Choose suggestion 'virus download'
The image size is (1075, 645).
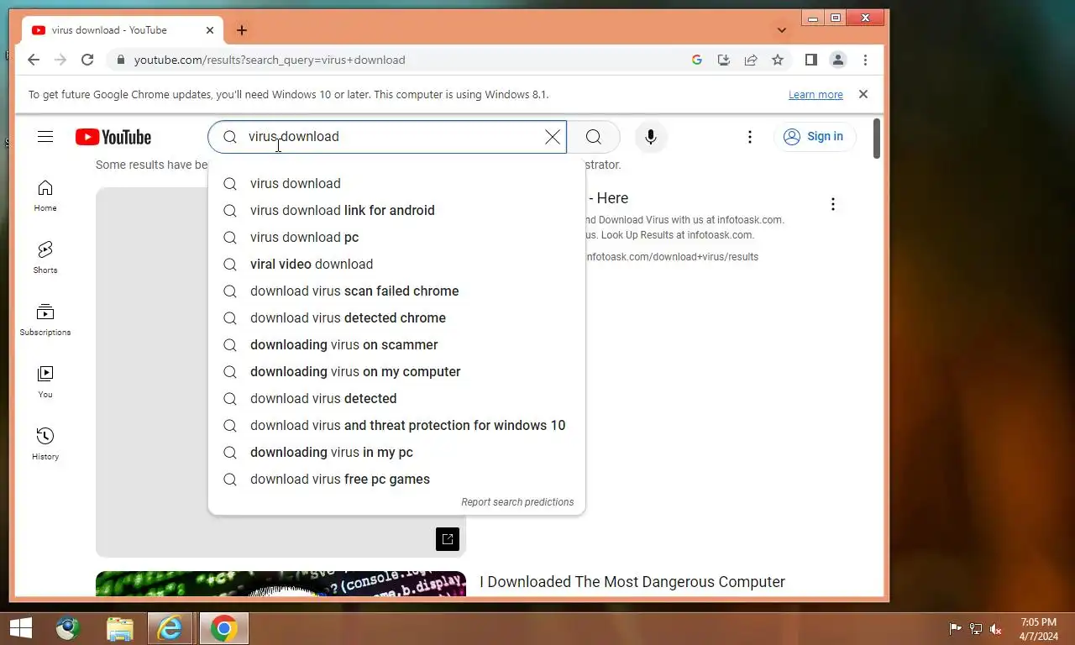[x=396, y=183]
